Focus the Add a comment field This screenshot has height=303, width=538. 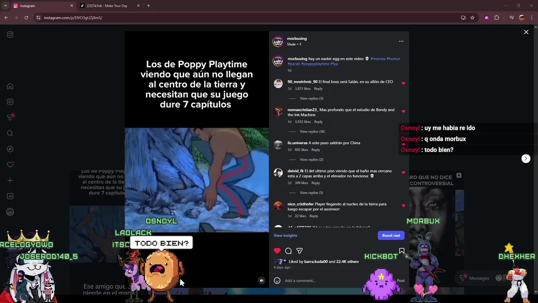coord(338,281)
